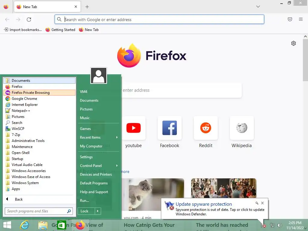The height and width of the screenshot is (231, 308).
Task: Launch Internet Explorer from the start menu
Action: point(39,105)
